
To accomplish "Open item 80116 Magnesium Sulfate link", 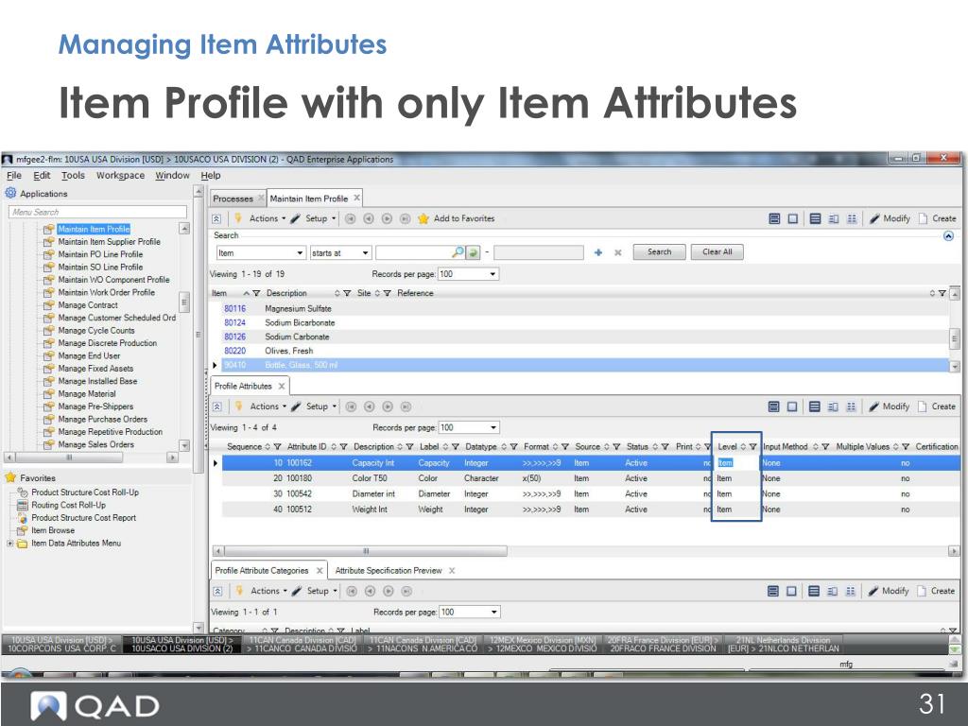I will (234, 309).
